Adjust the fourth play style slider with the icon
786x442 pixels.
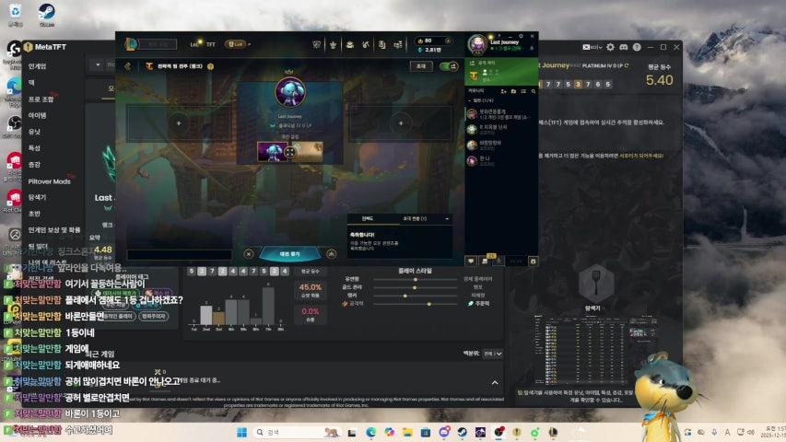tap(416, 304)
